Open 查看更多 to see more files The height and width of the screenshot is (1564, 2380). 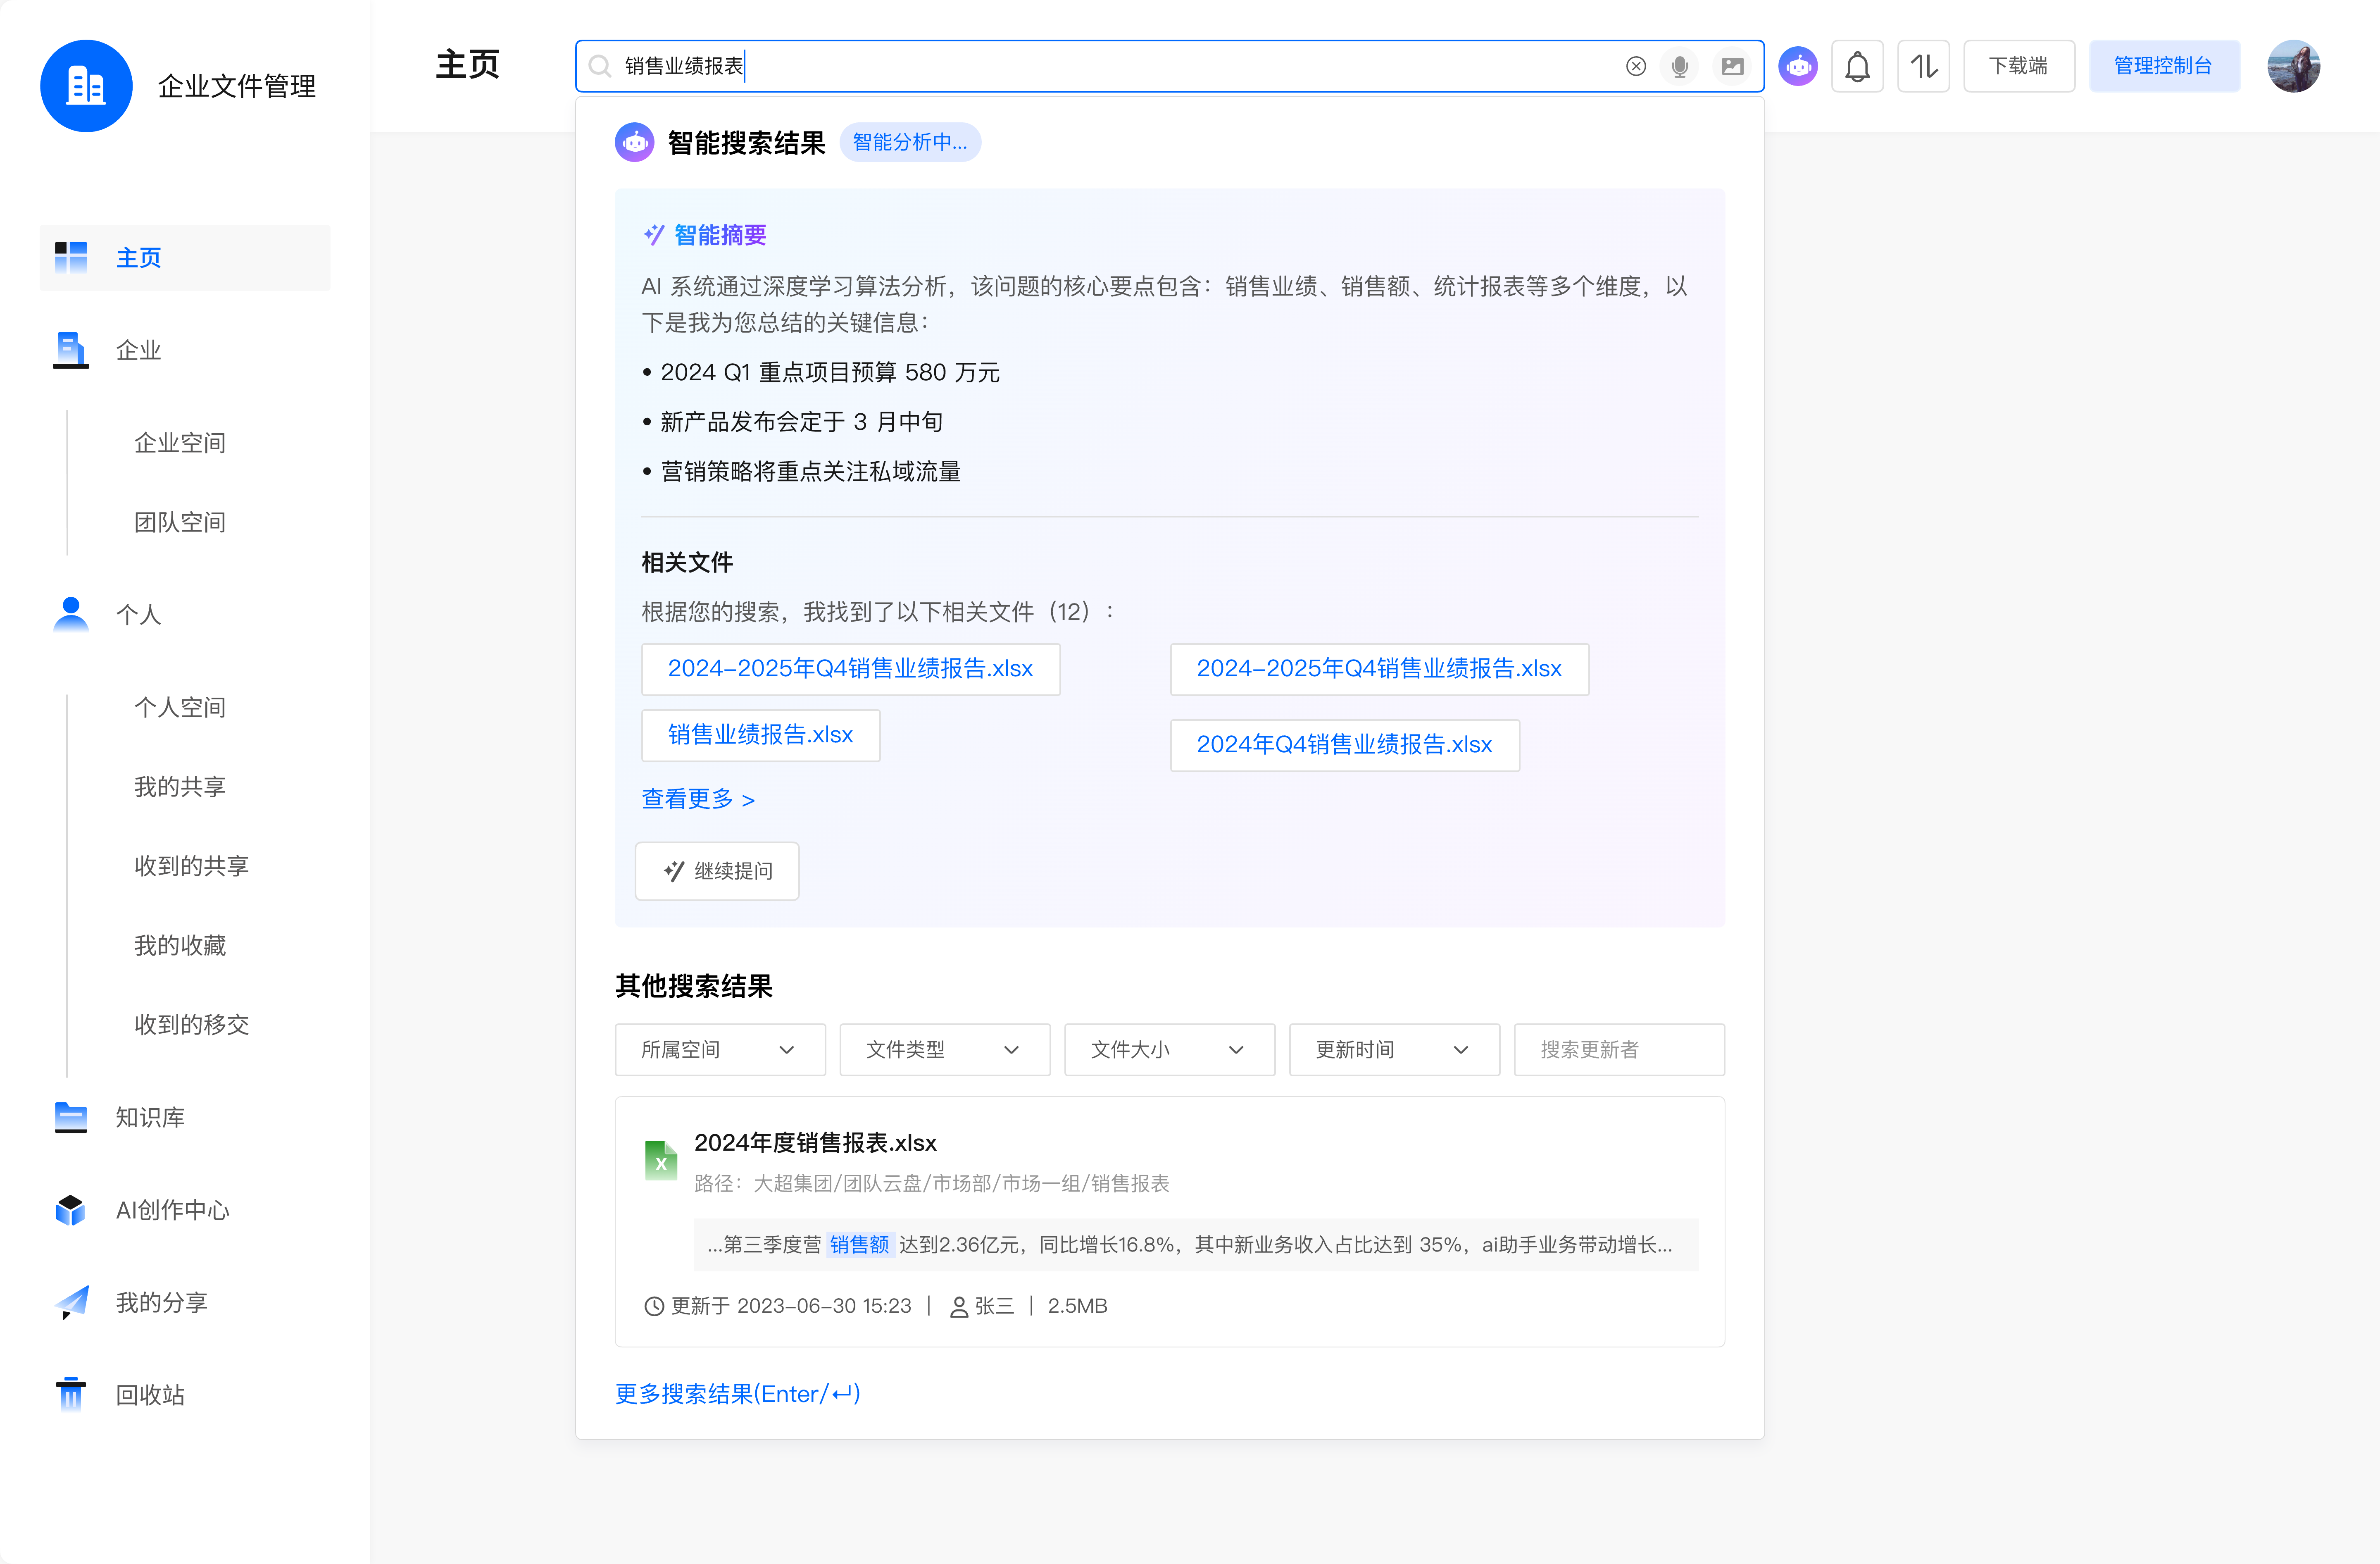(x=698, y=799)
